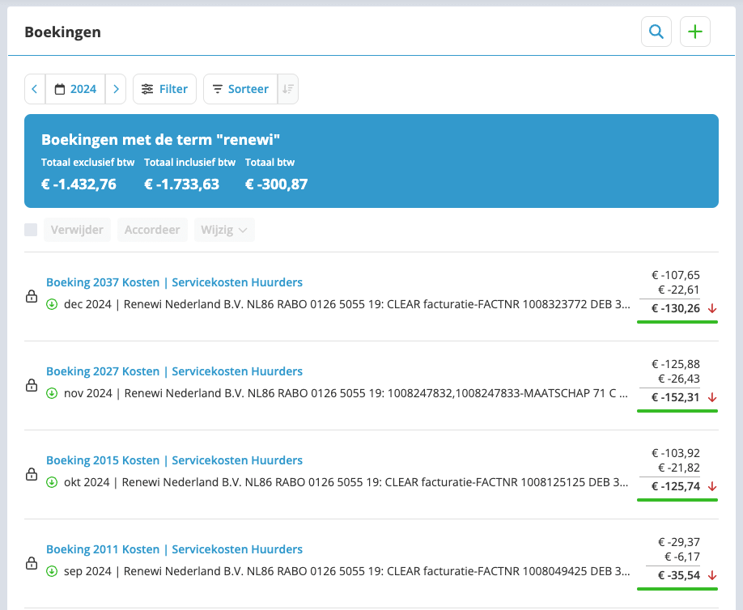Open the 2024 year picker

[75, 89]
